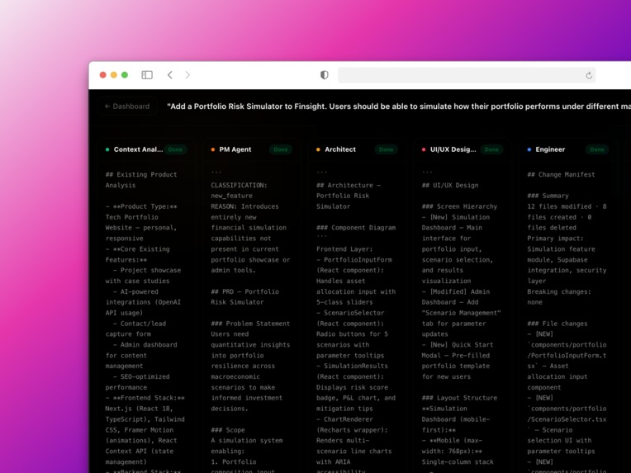Click the Done badge on PM Agent
This screenshot has width=631, height=473.
[x=281, y=149]
